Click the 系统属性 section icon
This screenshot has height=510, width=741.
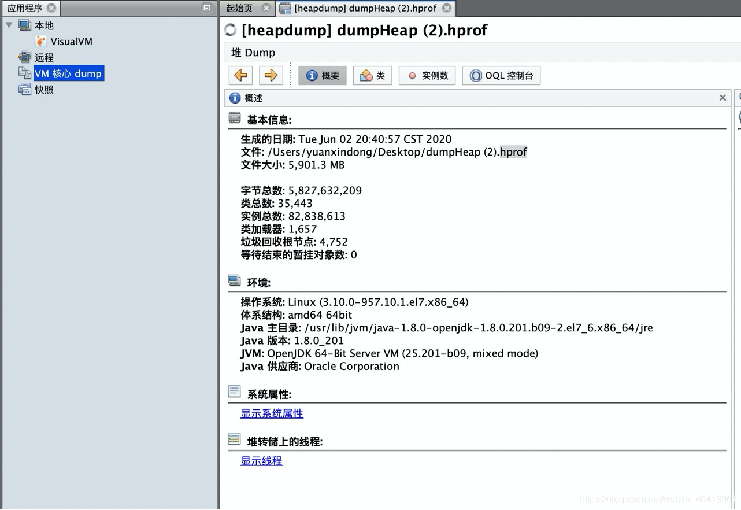click(x=234, y=392)
